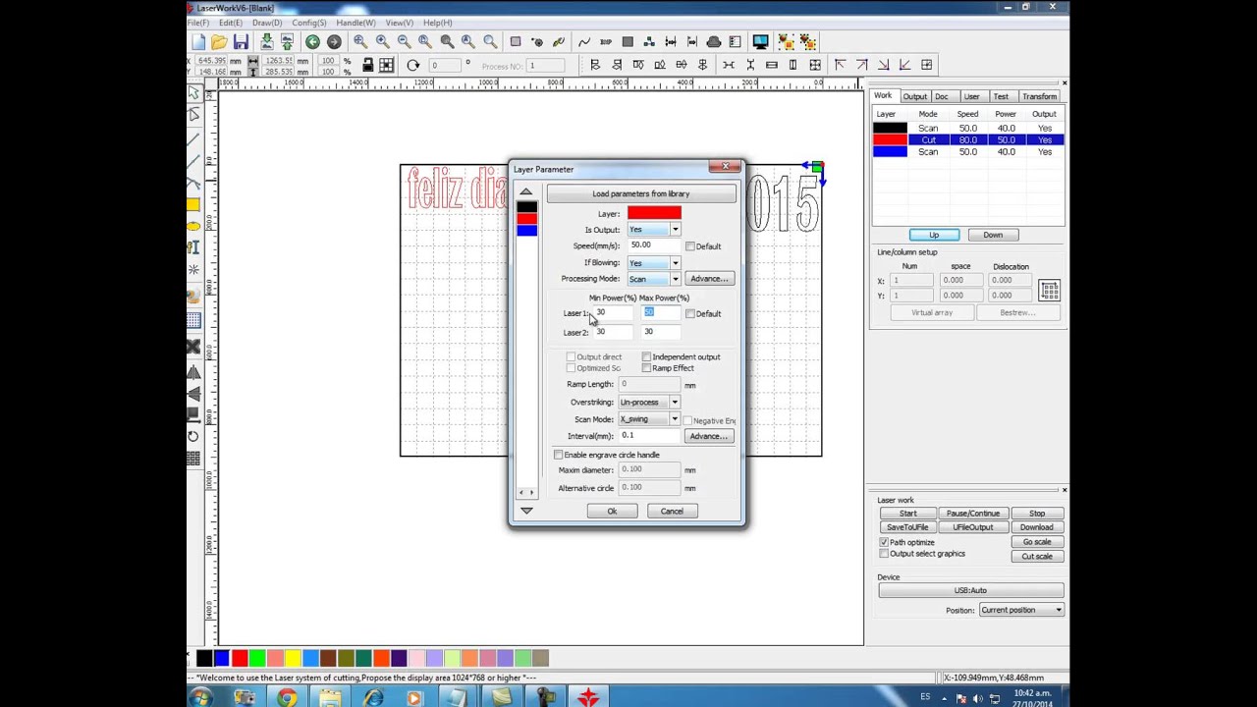
Task: Click the black X delete tool
Action: (x=193, y=347)
